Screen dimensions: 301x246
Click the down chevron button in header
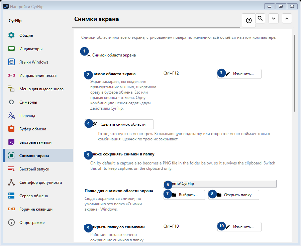(x=274, y=18)
